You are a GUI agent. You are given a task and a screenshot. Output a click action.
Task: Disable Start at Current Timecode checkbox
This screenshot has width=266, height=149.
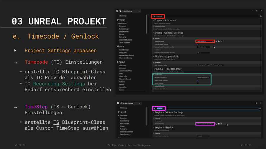(197, 80)
